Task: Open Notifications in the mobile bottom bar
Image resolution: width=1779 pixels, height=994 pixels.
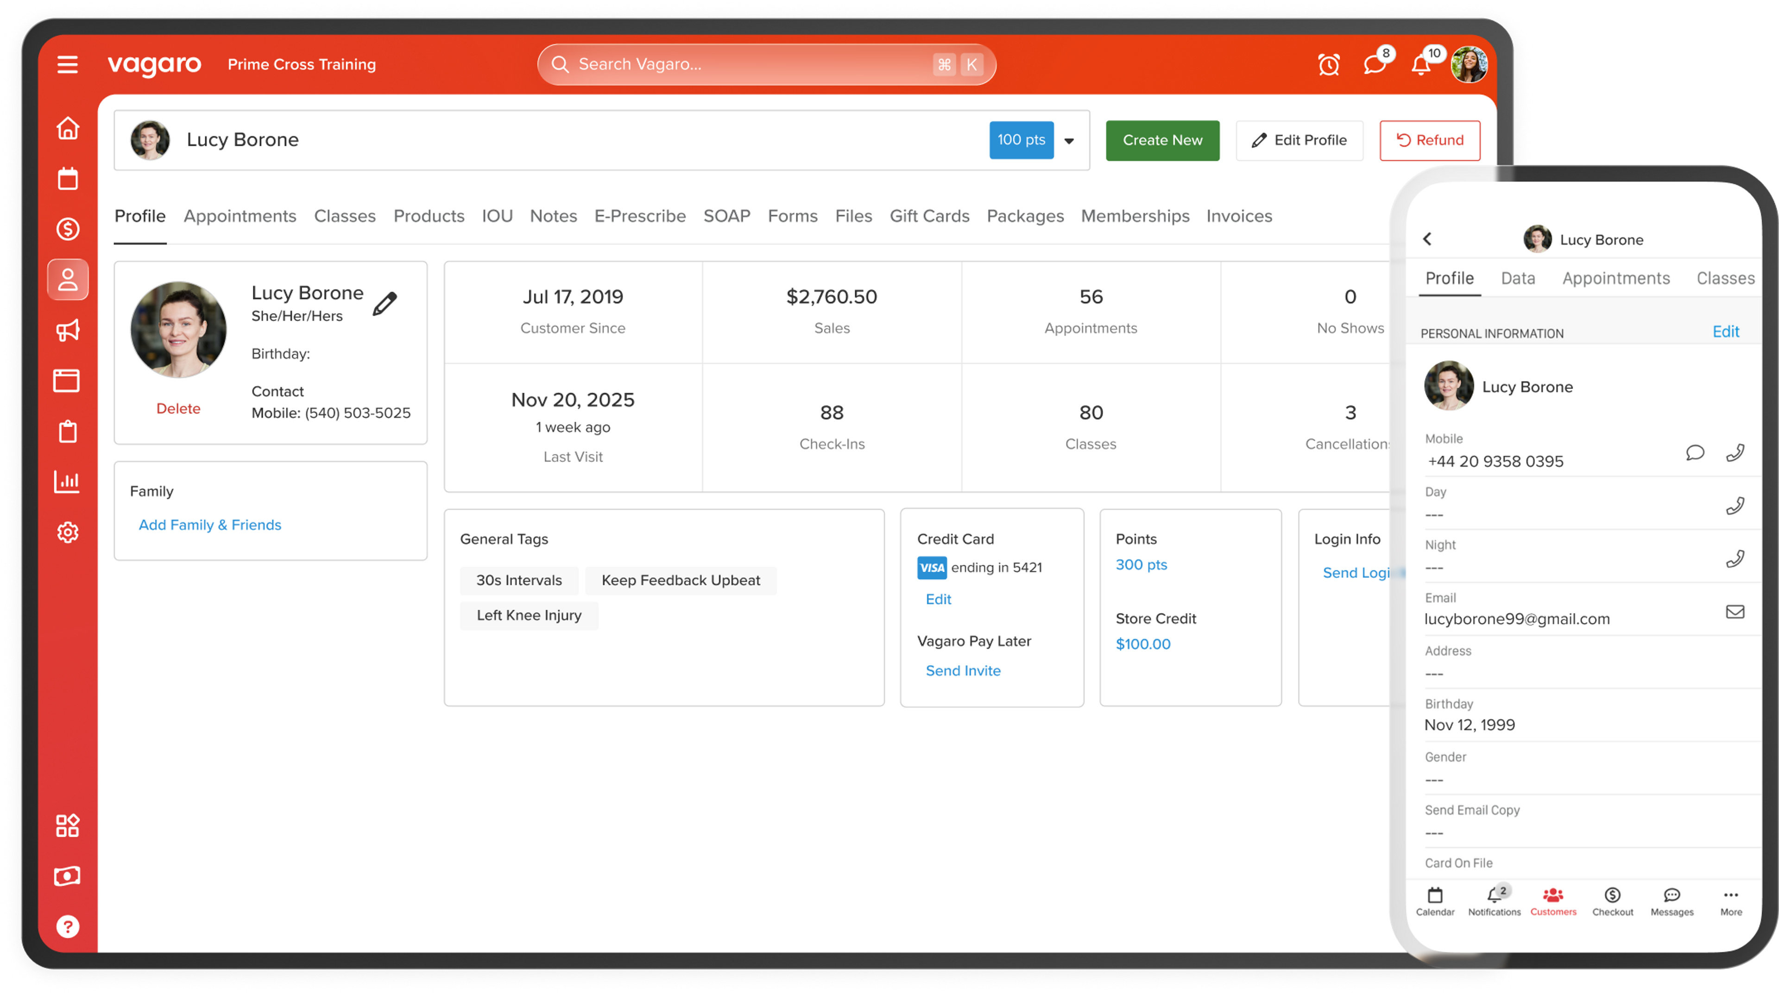Action: tap(1495, 901)
